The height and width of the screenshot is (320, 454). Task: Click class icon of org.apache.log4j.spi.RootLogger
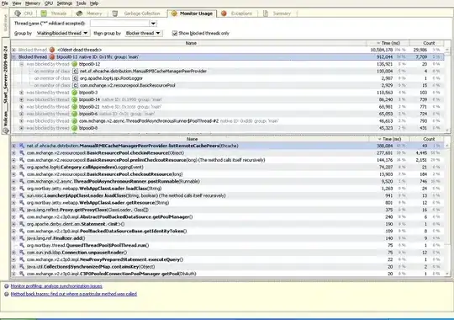click(x=75, y=78)
